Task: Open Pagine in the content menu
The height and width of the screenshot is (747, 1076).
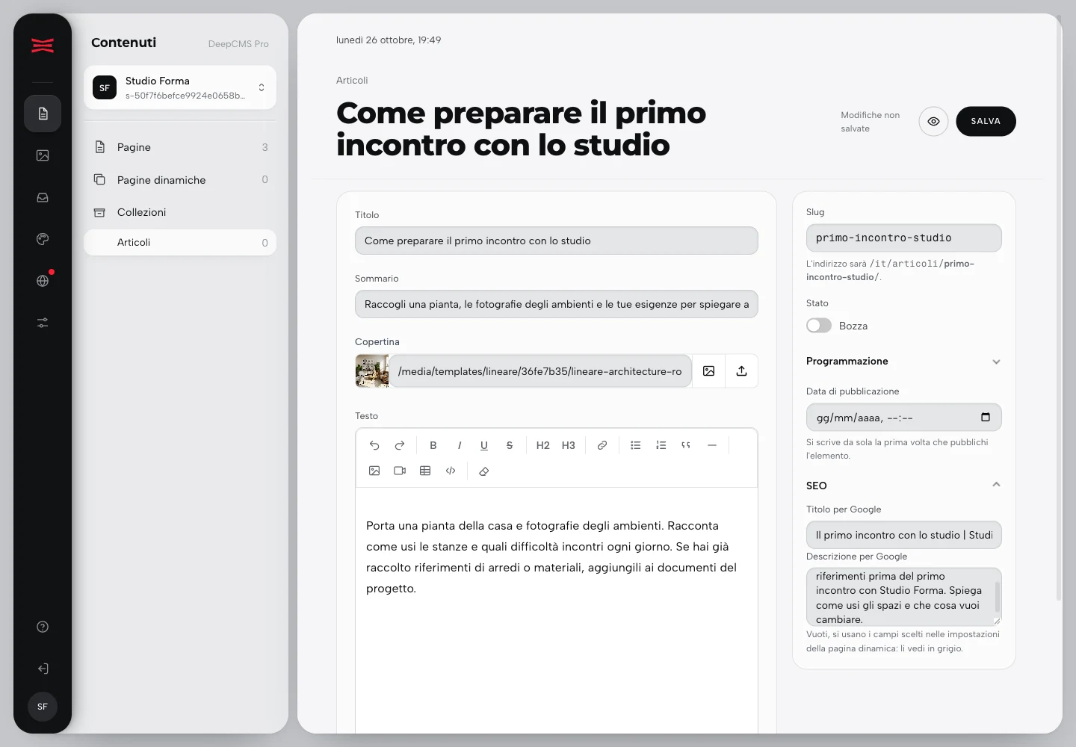Action: pos(180,147)
